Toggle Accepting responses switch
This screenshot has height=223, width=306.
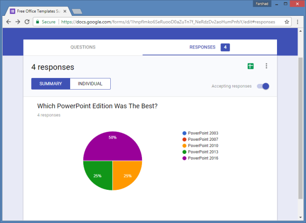coord(263,86)
